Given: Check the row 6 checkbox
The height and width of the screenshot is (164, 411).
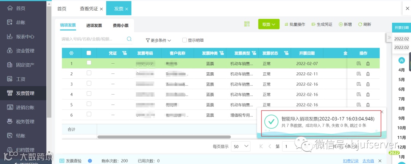Looking at the screenshot, I should (x=89, y=114).
